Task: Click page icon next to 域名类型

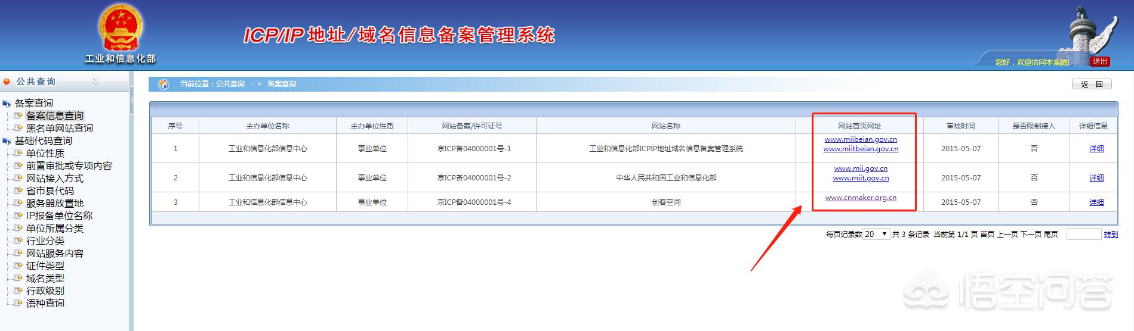Action: pyautogui.click(x=18, y=278)
